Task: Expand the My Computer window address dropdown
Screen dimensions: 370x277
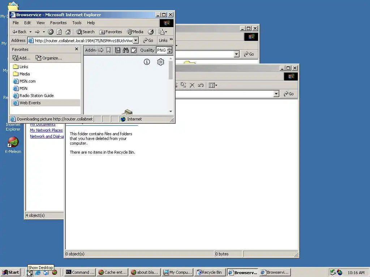Action: click(236, 54)
